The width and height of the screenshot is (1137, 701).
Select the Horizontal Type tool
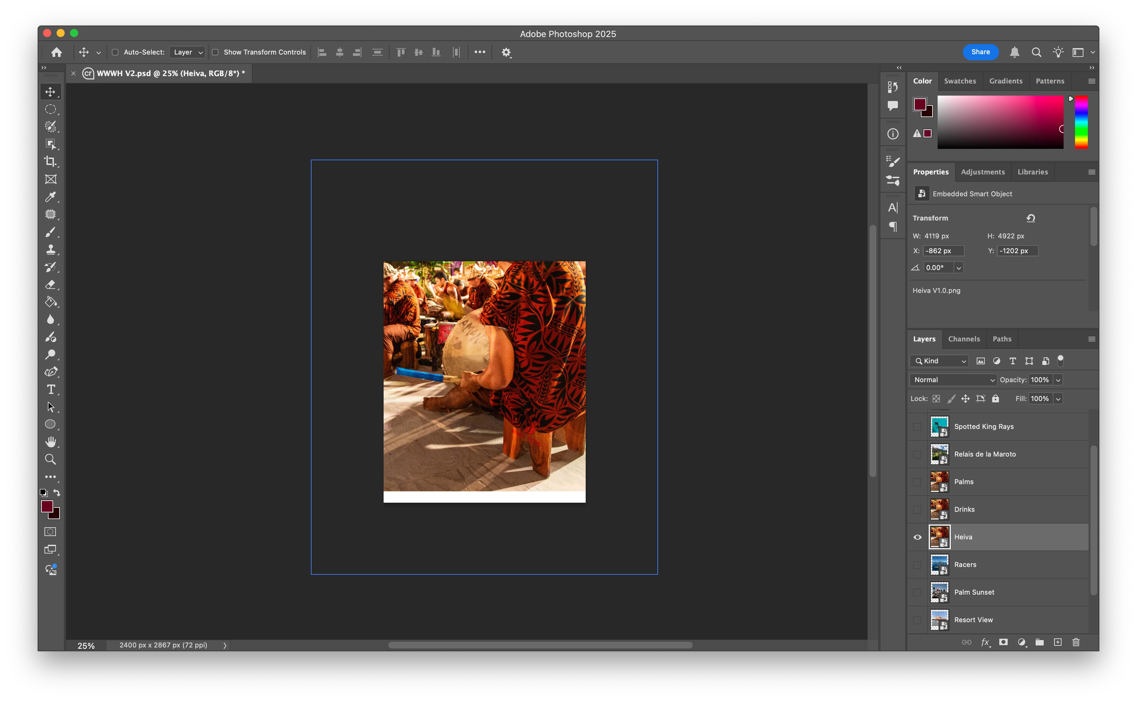pos(50,390)
